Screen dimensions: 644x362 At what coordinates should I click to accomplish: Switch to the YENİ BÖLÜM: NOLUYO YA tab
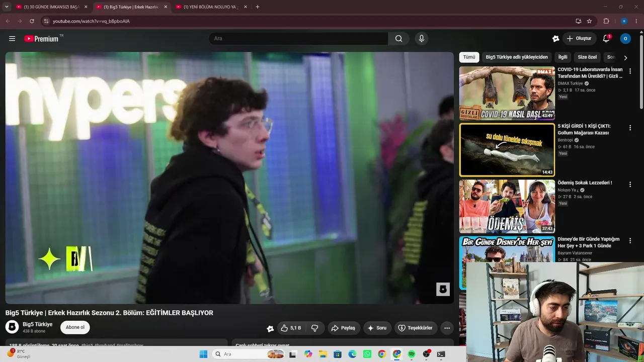pyautogui.click(x=211, y=7)
